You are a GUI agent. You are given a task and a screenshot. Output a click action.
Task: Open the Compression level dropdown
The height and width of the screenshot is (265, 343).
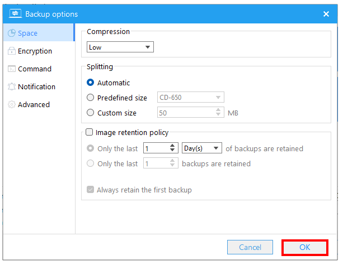coord(120,47)
